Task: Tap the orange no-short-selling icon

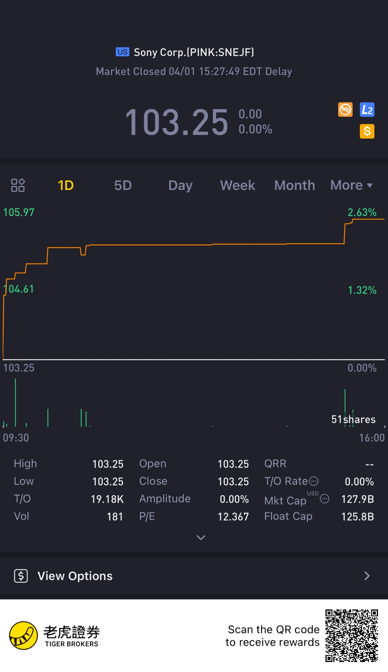Action: pyautogui.click(x=345, y=110)
